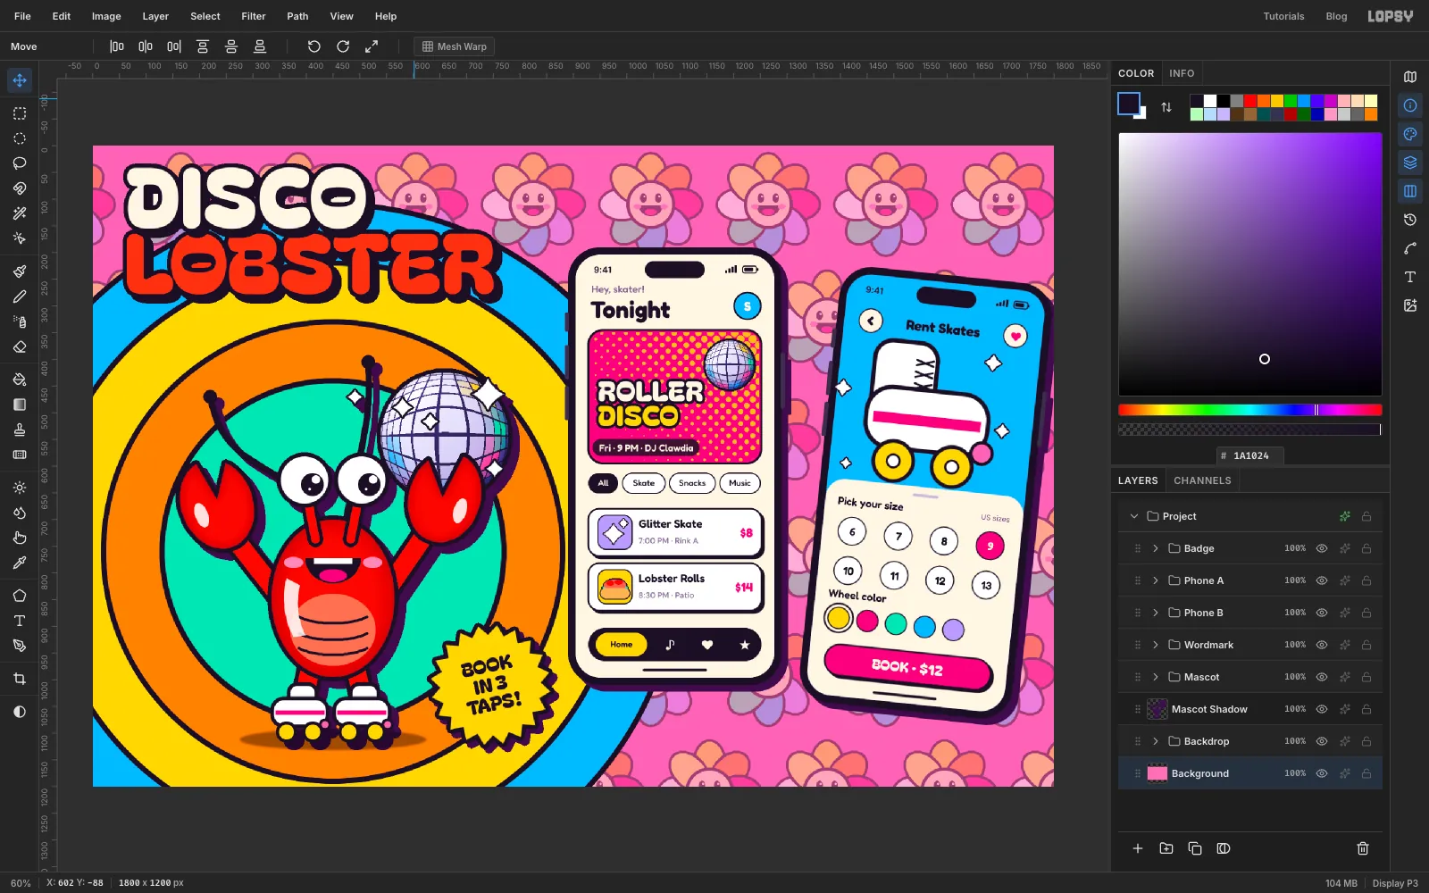This screenshot has width=1429, height=893.
Task: Hide the Phone A layer group
Action: (x=1322, y=580)
